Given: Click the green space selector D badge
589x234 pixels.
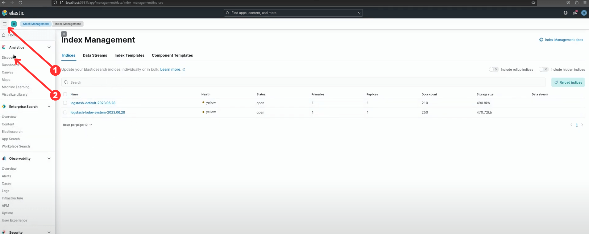Looking at the screenshot, I should tap(14, 24).
